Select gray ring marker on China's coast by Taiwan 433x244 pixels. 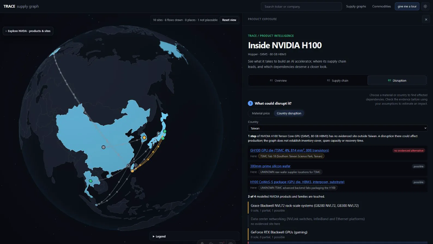(129, 165)
